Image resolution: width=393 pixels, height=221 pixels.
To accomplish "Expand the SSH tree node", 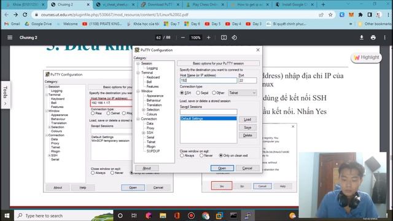I will tap(143, 133).
